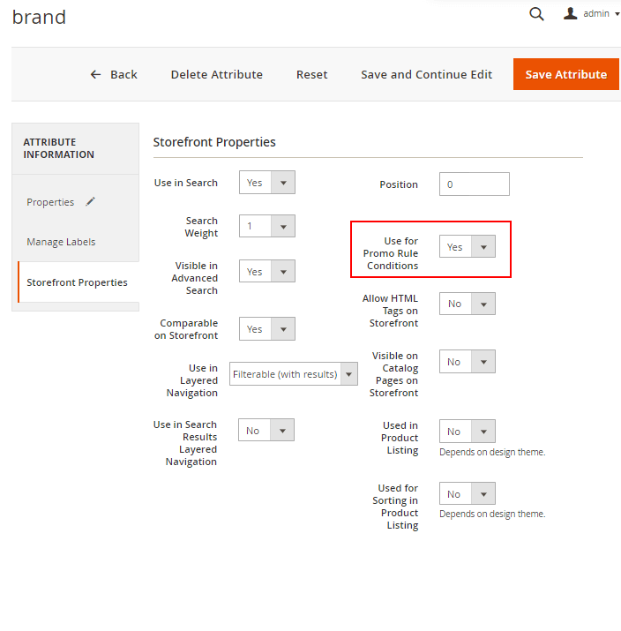Click Delete Attribute
This screenshot has height=631, width=621.
pos(216,75)
